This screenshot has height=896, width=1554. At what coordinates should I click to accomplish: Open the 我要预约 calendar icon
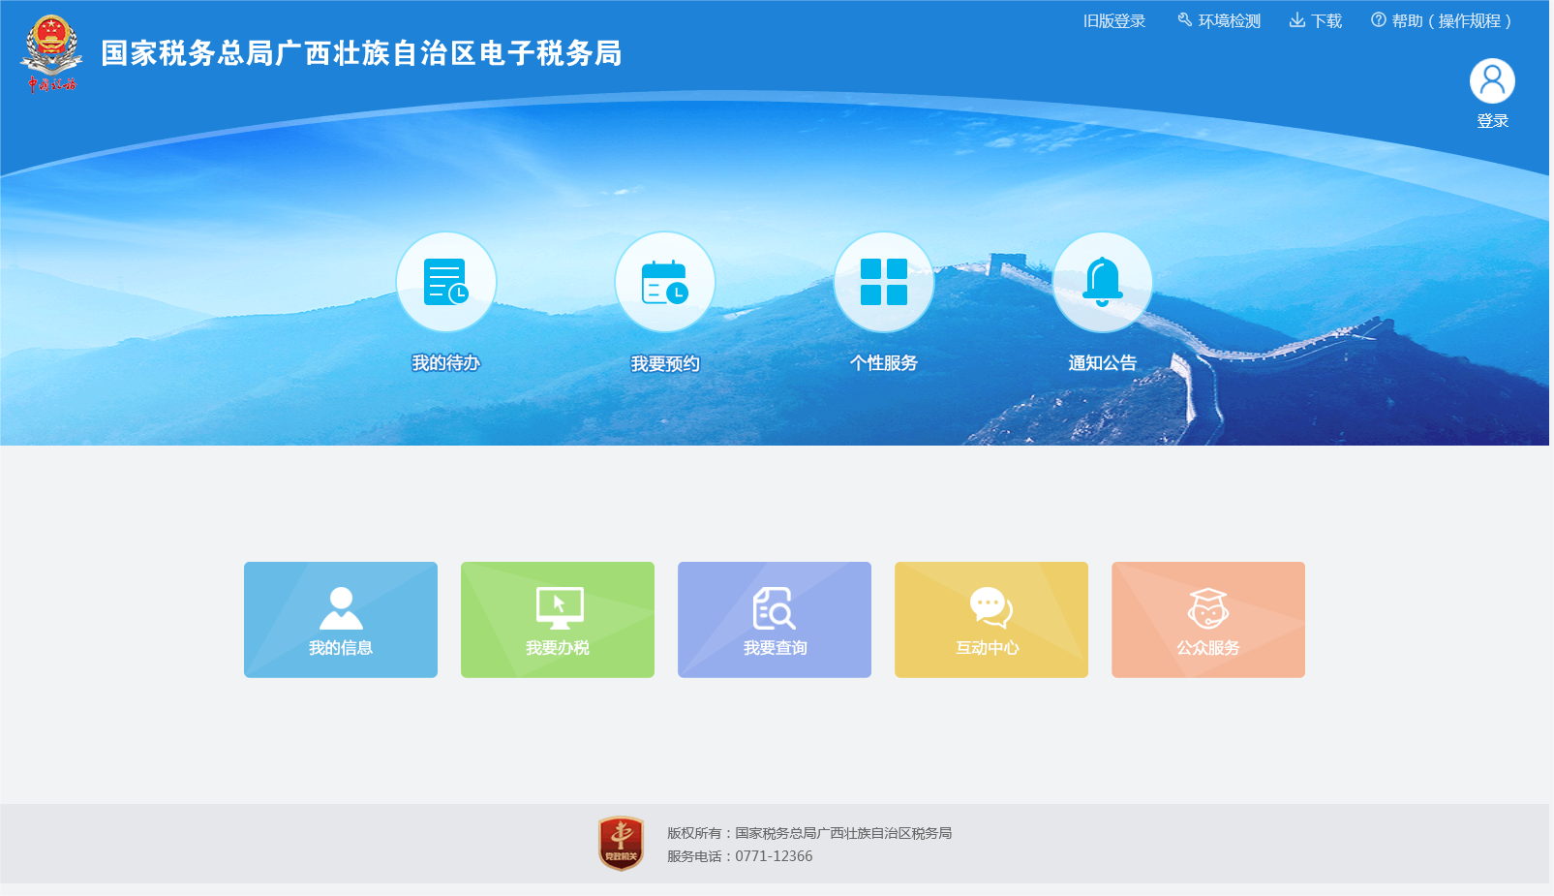coord(665,282)
